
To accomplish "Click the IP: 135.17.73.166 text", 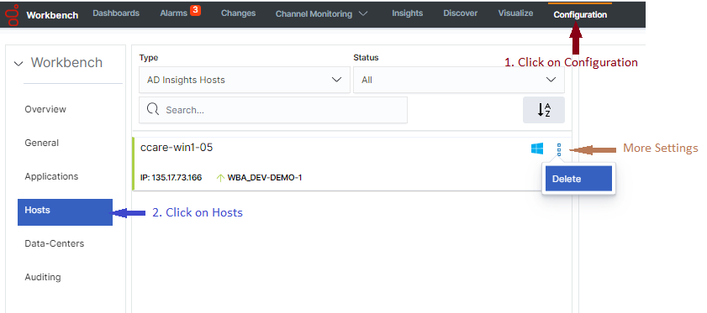I will 171,178.
